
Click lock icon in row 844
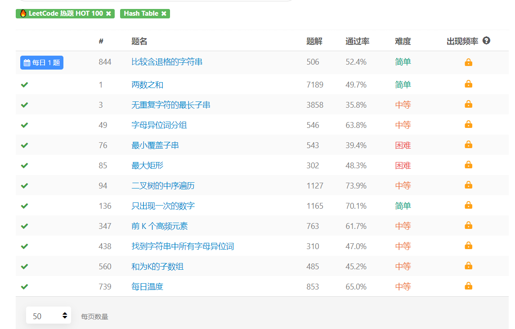pyautogui.click(x=468, y=62)
